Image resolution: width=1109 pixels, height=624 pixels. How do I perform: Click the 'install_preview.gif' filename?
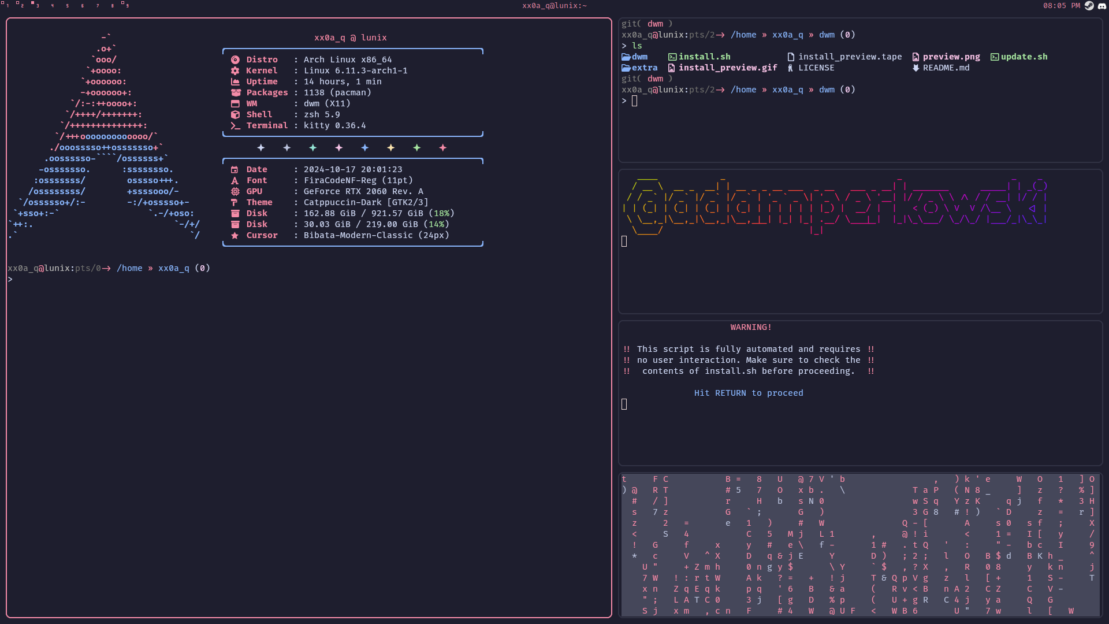[x=728, y=68]
